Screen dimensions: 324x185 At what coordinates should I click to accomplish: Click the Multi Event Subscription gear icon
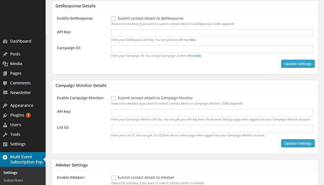5,157
